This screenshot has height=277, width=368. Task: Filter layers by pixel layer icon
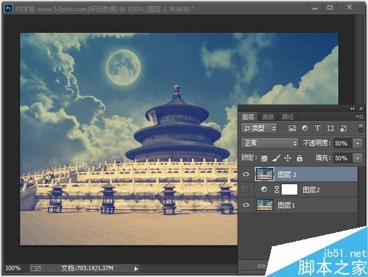(292, 128)
